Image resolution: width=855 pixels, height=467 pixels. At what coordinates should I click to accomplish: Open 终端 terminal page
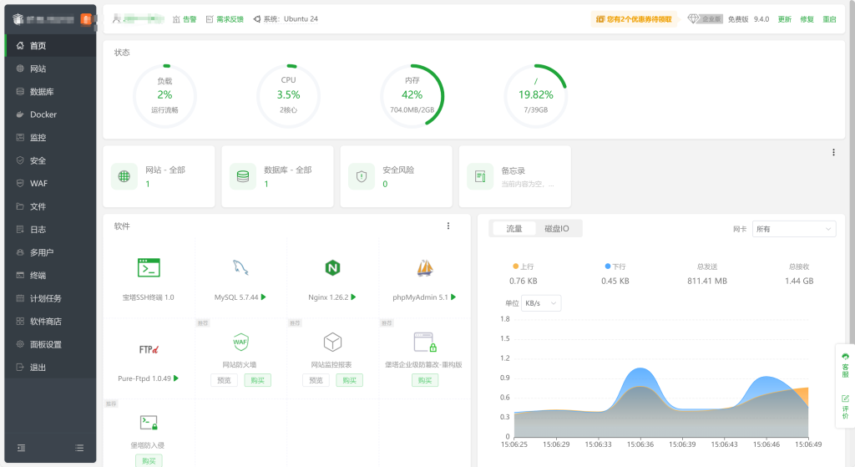(x=50, y=275)
